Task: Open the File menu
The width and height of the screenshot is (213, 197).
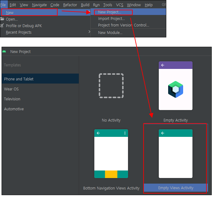Action: (x=3, y=5)
